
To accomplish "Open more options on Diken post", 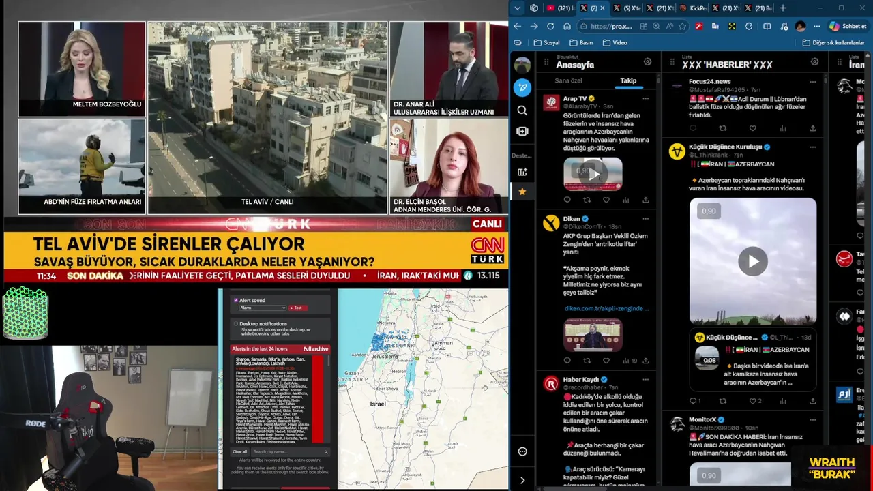I will tap(645, 219).
